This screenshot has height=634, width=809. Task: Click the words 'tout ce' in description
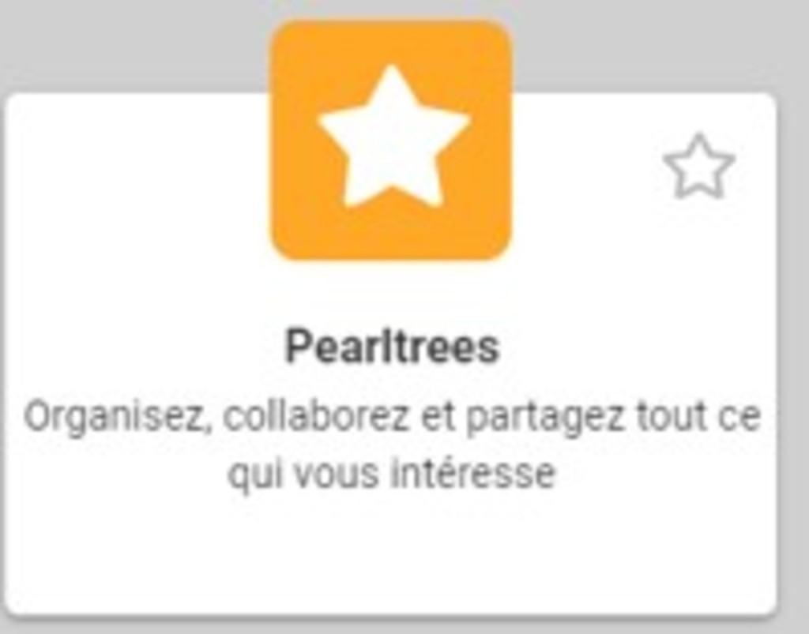coord(698,418)
